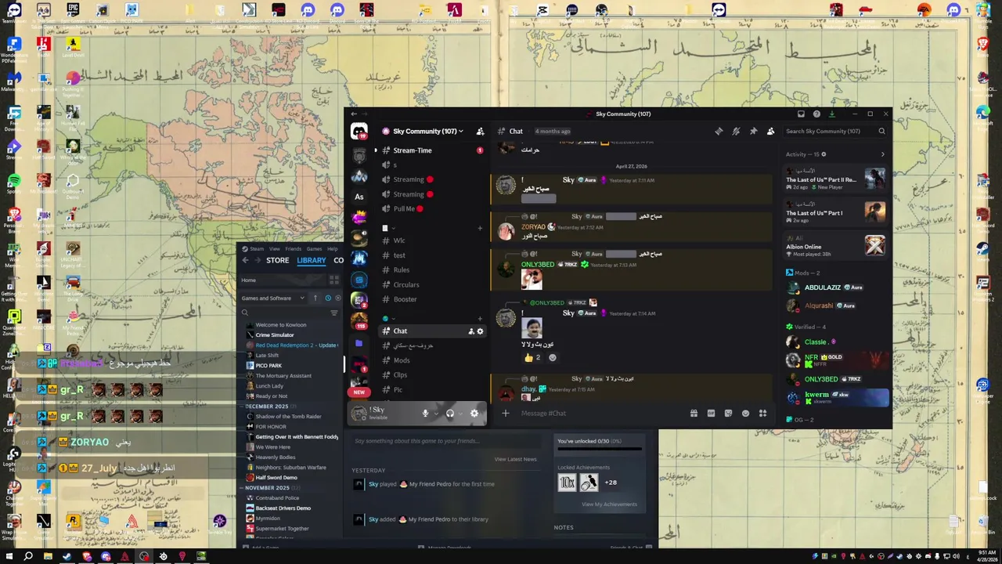
Task: Open Threads icon in Chat header
Action: coord(719,132)
